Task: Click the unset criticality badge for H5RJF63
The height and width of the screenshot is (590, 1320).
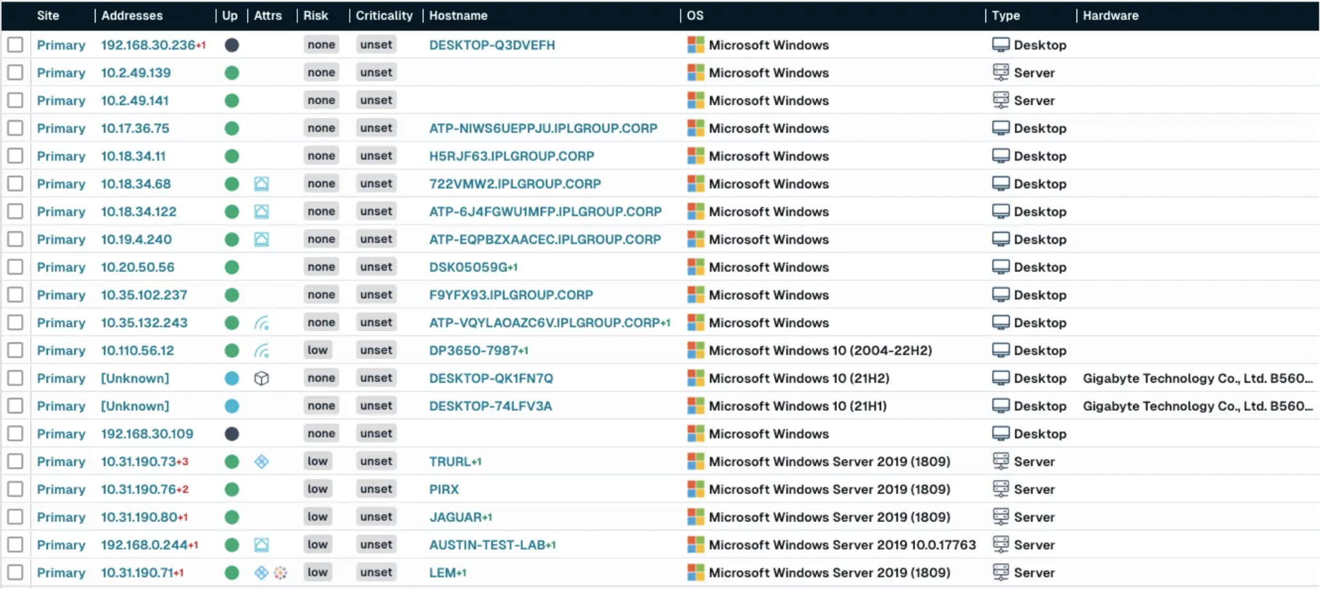Action: (376, 156)
